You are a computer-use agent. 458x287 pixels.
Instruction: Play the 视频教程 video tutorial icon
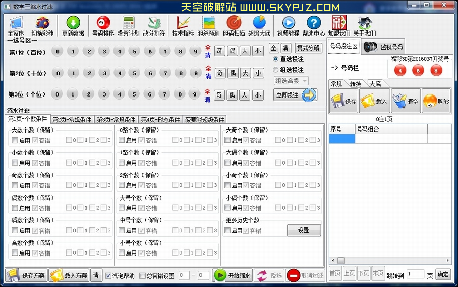pos(288,23)
